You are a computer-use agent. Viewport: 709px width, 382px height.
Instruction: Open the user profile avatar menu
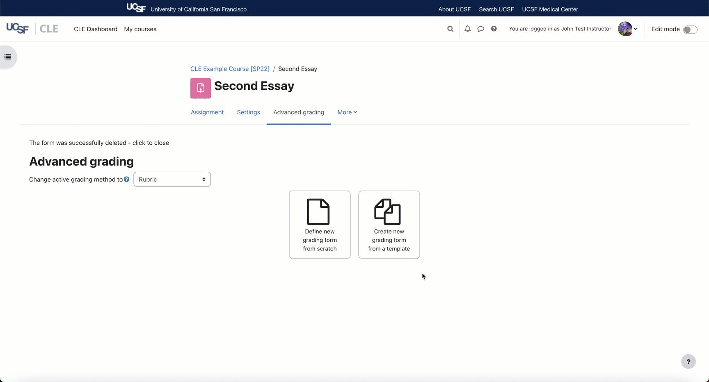627,29
